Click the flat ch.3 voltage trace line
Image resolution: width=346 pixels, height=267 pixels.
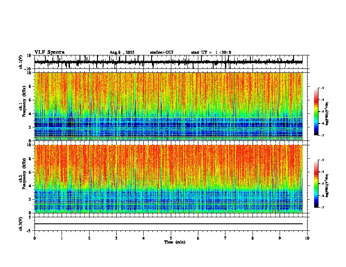point(169,224)
